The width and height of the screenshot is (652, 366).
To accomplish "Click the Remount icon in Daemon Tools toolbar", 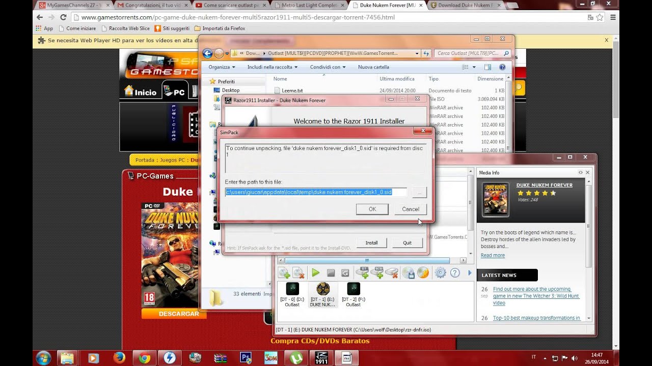I will coord(345,273).
